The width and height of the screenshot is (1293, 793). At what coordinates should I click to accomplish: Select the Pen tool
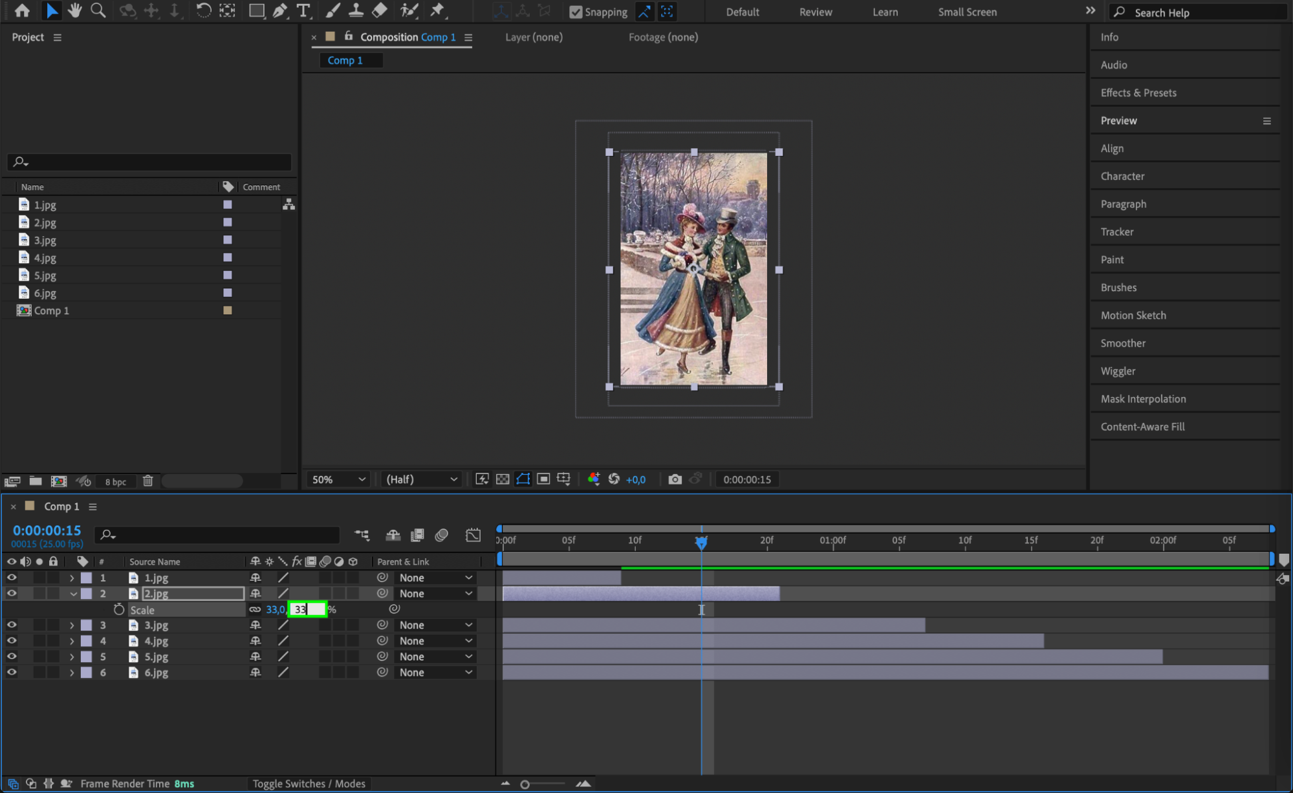click(x=280, y=10)
